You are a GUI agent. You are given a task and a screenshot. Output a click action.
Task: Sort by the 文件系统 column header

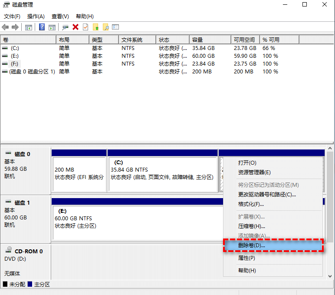[x=138, y=40]
